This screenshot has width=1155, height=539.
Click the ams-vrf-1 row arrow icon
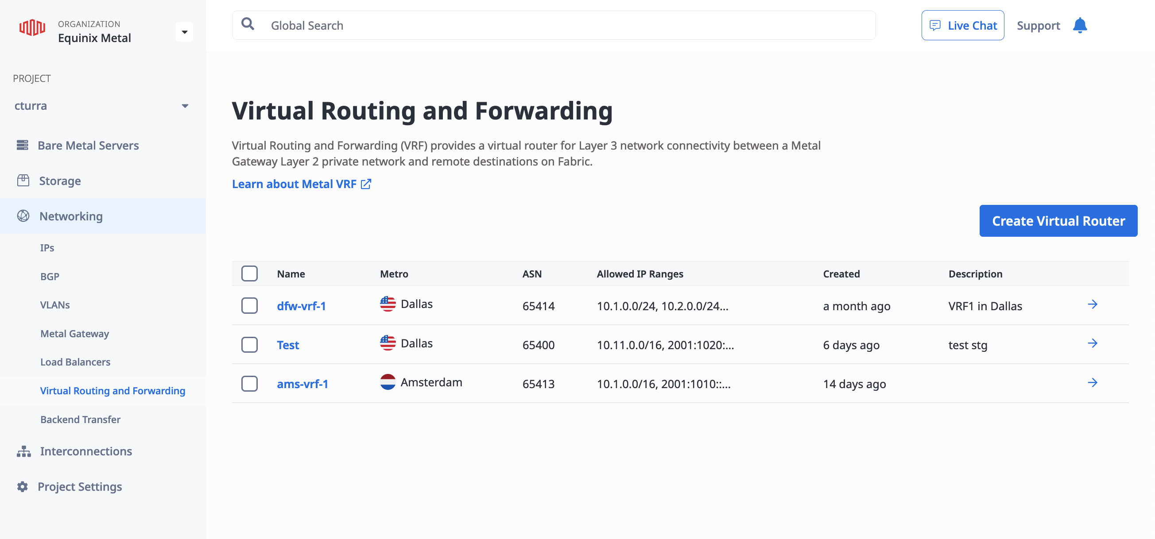[x=1092, y=383]
